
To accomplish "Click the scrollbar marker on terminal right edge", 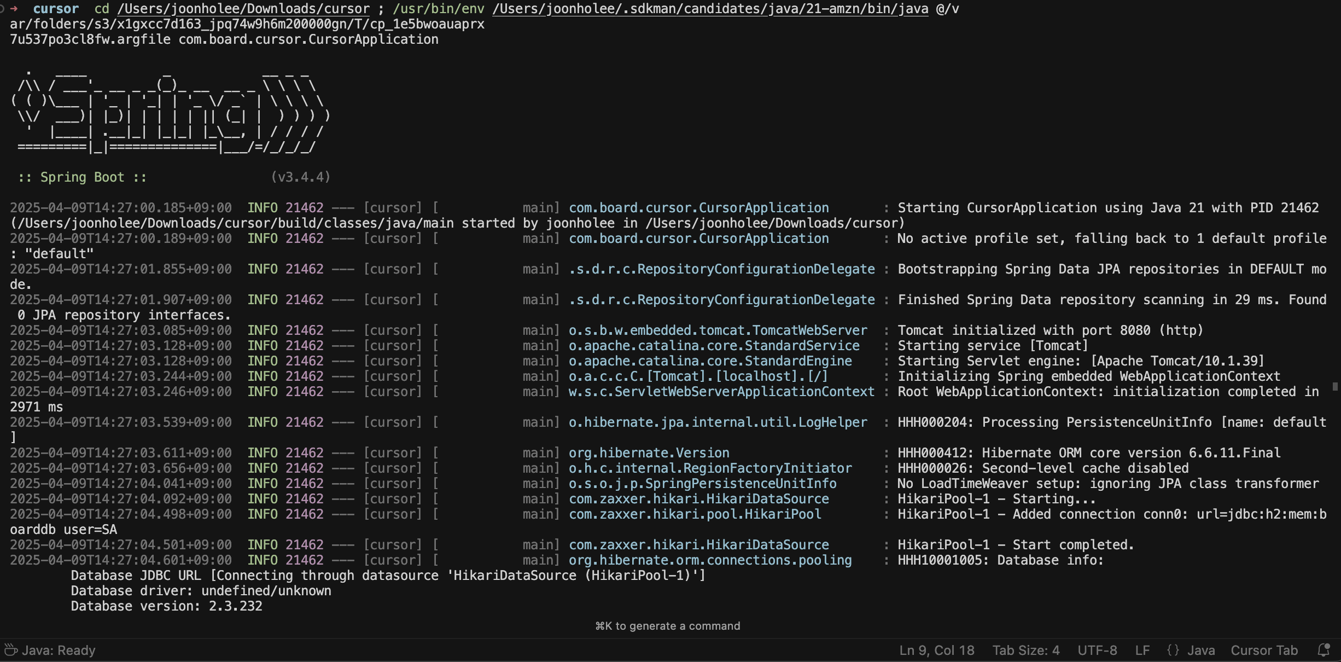I will pyautogui.click(x=1335, y=386).
